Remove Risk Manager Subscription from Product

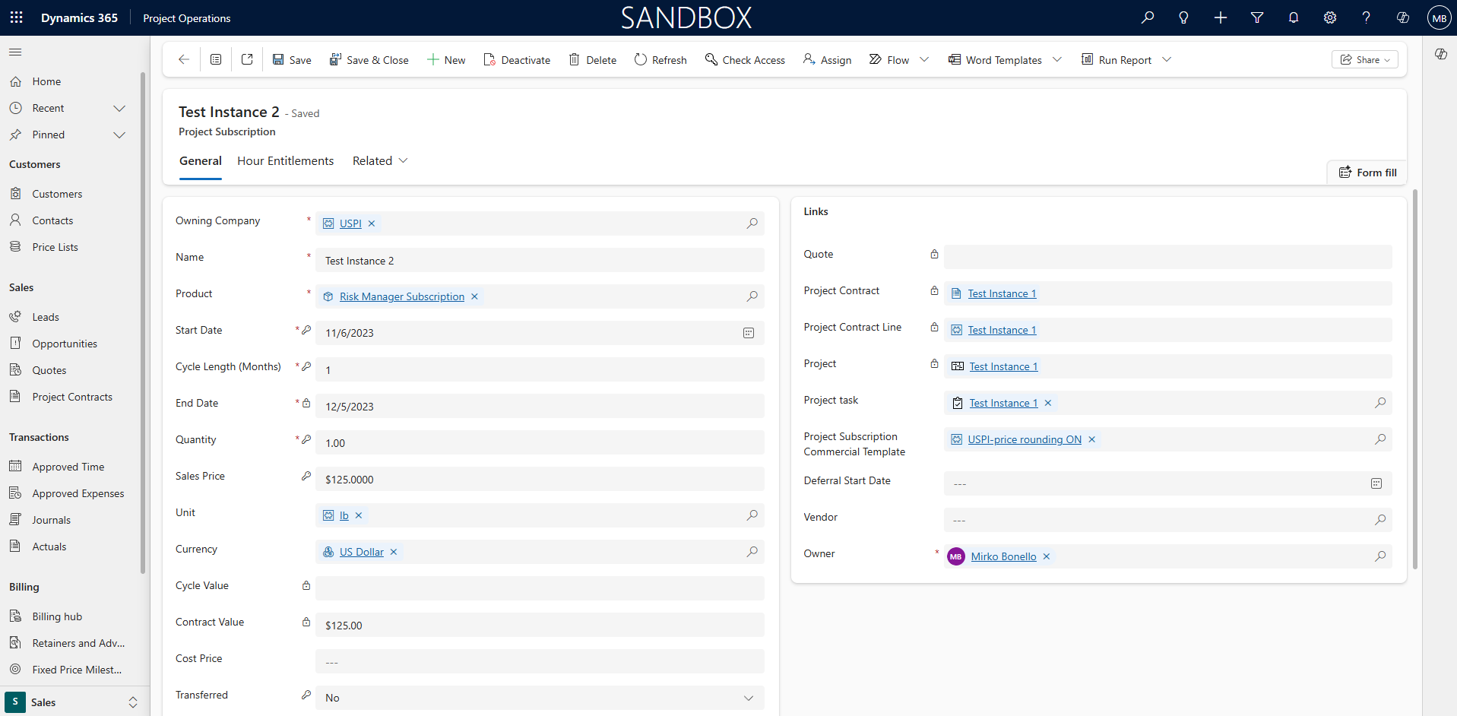click(474, 296)
